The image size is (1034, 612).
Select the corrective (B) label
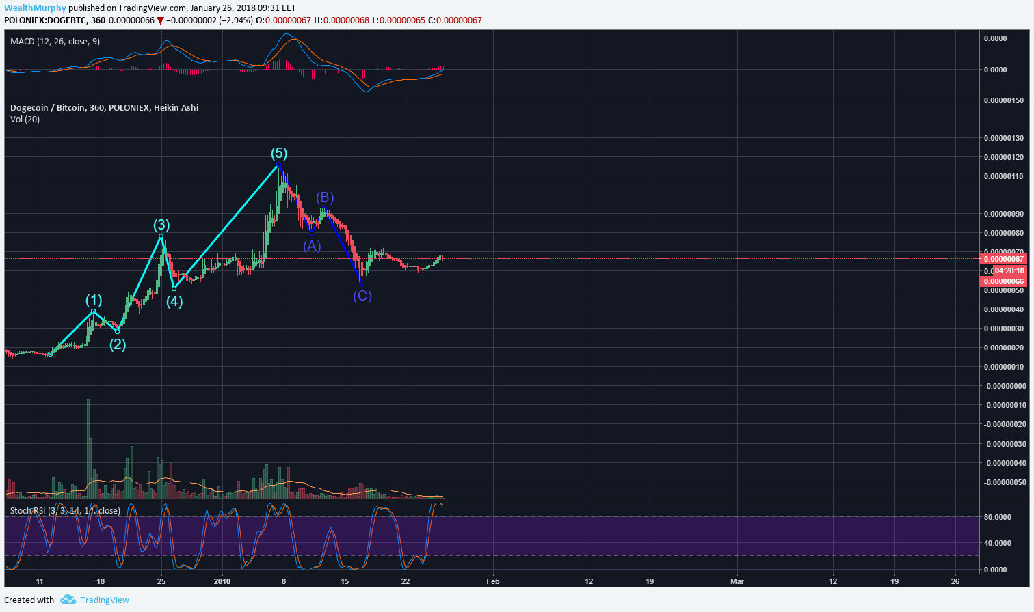[x=325, y=197]
